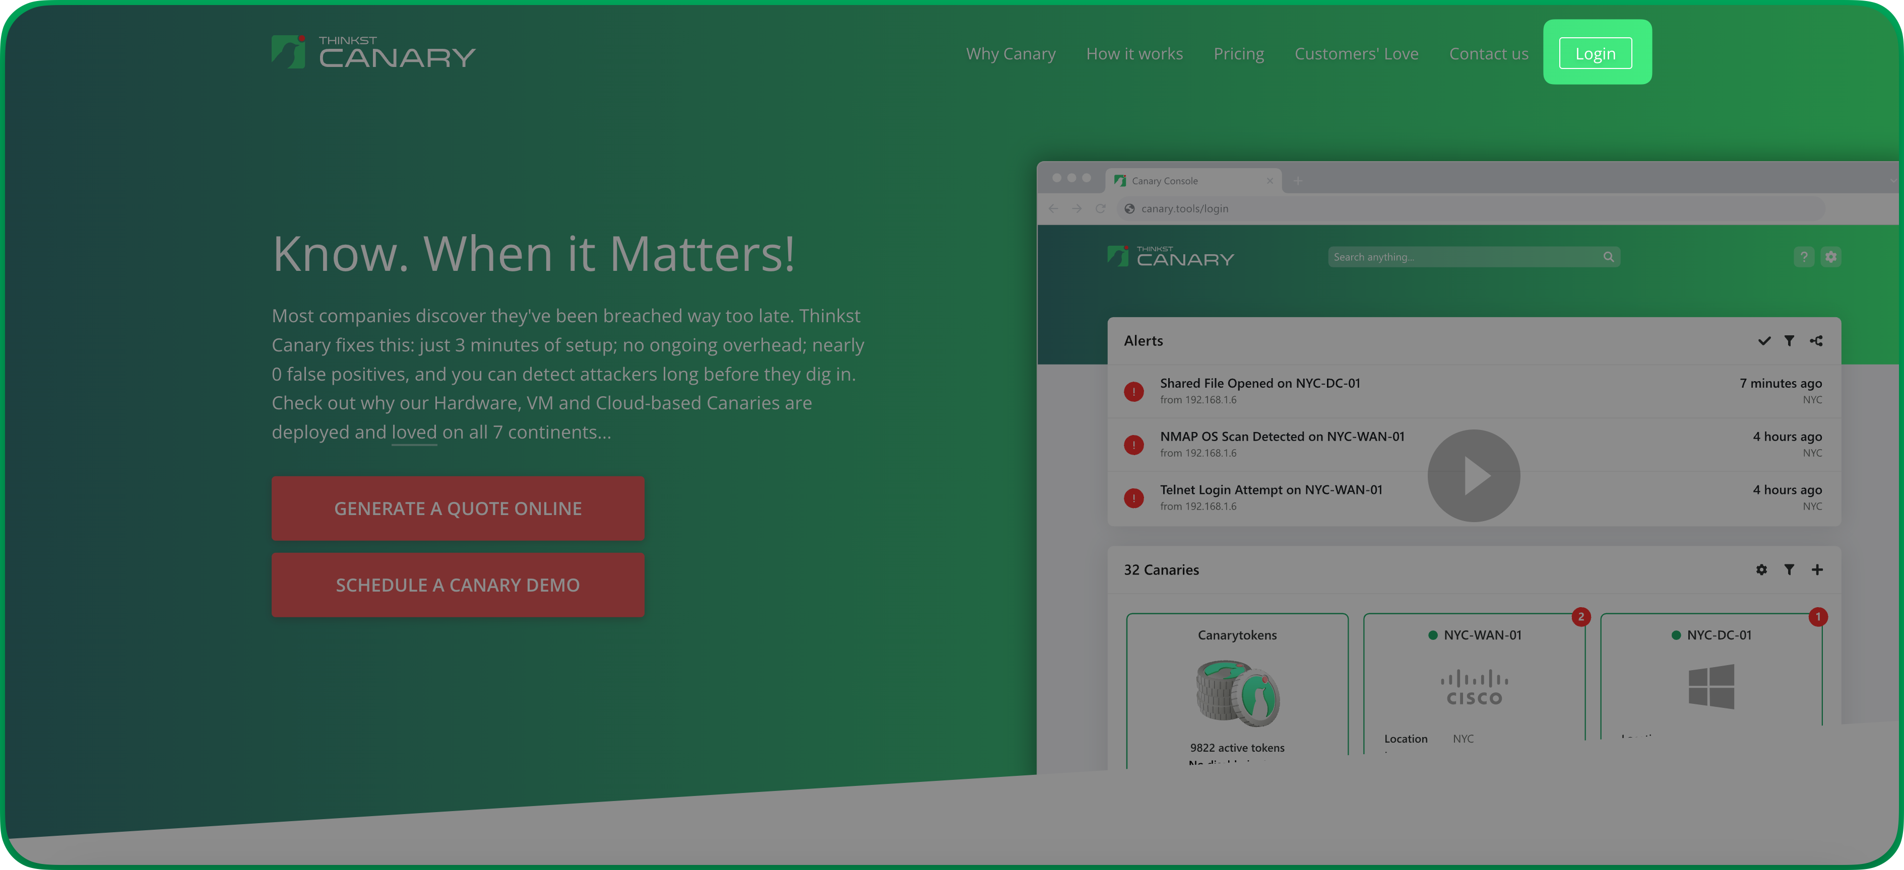Open the Why Canary menu item
The image size is (1904, 870).
click(x=1010, y=54)
